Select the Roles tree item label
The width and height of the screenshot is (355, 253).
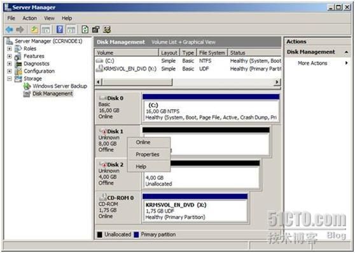(x=30, y=48)
